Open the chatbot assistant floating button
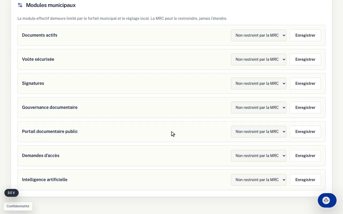This screenshot has height=214, width=343. [327, 200]
